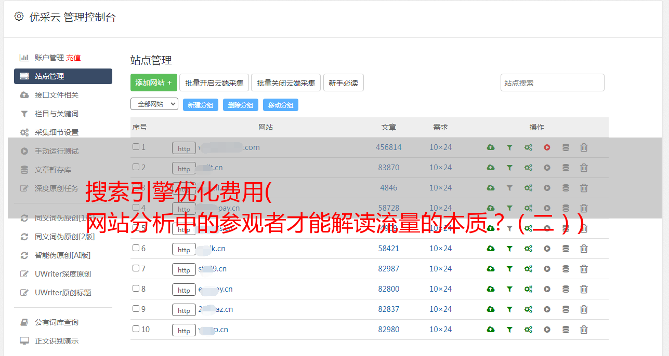Image resolution: width=669 pixels, height=356 pixels.
Task: Open 接口文件相关 in the sidebar
Action: point(57,95)
